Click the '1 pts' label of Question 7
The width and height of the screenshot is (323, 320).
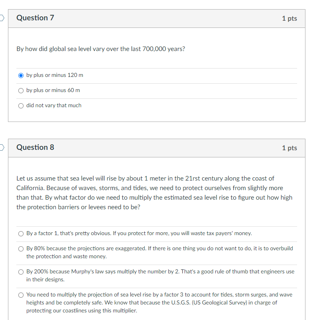290,19
